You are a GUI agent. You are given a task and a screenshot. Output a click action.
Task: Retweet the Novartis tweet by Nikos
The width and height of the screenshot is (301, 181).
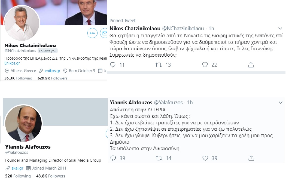[159, 65]
